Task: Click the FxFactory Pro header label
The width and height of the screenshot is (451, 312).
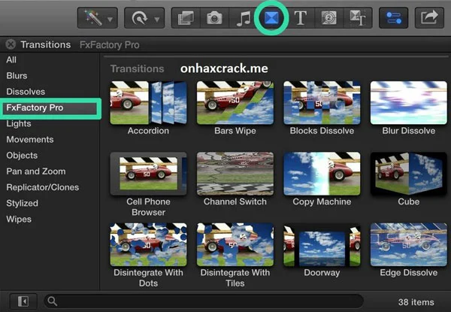Action: (110, 45)
